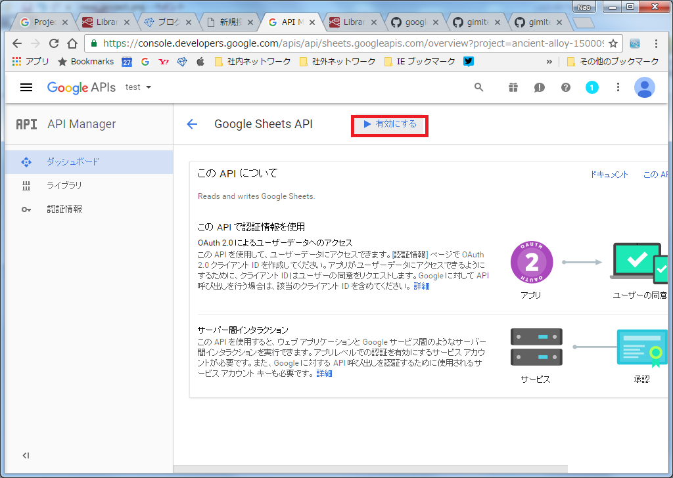Open the test project selector dropdown
Image resolution: width=673 pixels, height=478 pixels.
click(138, 87)
